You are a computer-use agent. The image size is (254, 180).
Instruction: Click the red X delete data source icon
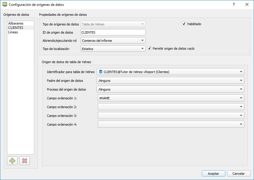tap(25, 161)
